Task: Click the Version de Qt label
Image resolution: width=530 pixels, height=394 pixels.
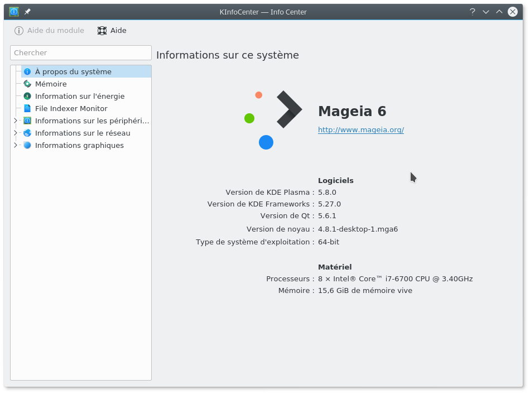Action: (x=287, y=216)
